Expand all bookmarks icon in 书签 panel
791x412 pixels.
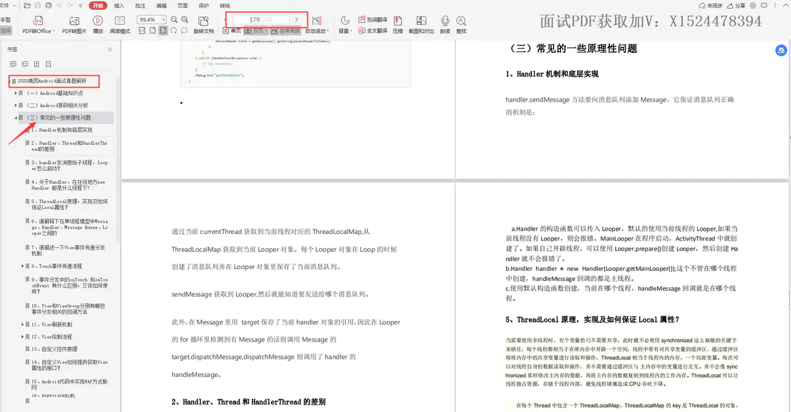point(13,64)
